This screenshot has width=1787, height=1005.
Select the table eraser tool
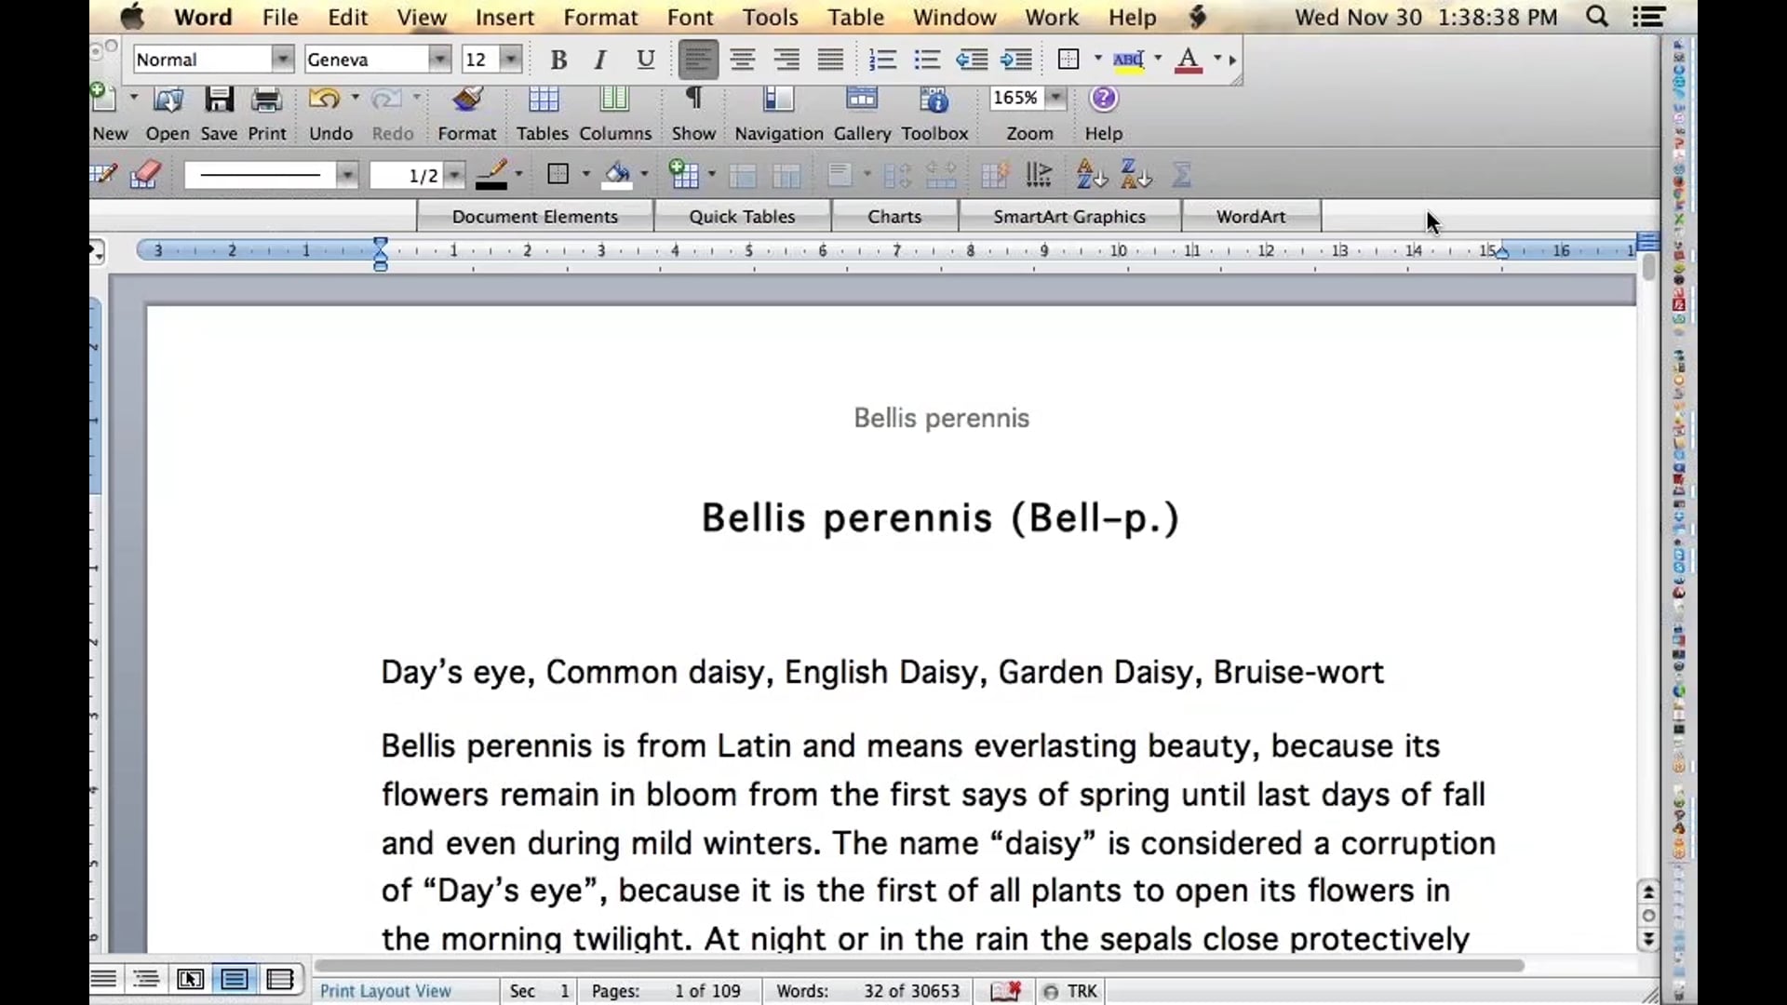click(145, 174)
